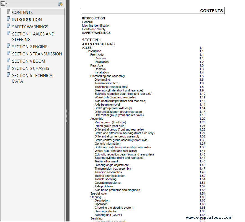The width and height of the screenshot is (245, 222).
Task: Click the 'AXLES AND STEERING' subheading
Action: [x=98, y=44]
